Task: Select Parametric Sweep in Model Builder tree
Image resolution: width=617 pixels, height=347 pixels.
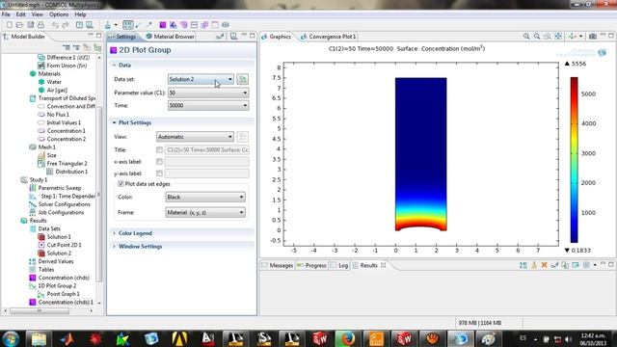Action: point(60,188)
